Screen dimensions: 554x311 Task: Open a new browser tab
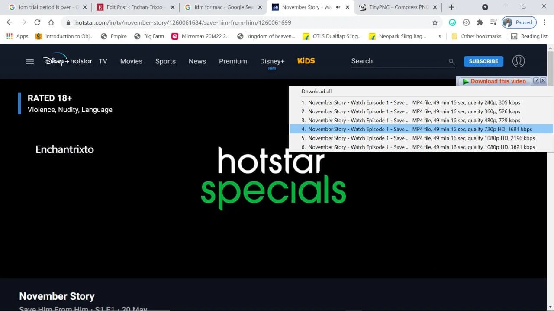pyautogui.click(x=451, y=7)
